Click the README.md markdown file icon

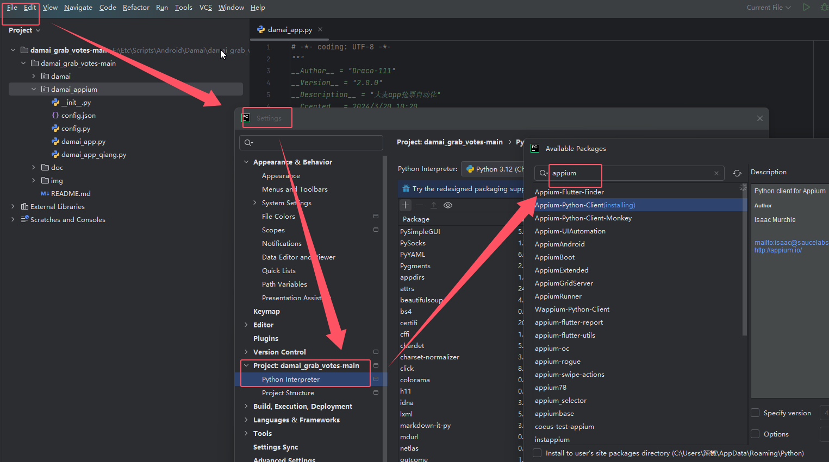pyautogui.click(x=45, y=193)
